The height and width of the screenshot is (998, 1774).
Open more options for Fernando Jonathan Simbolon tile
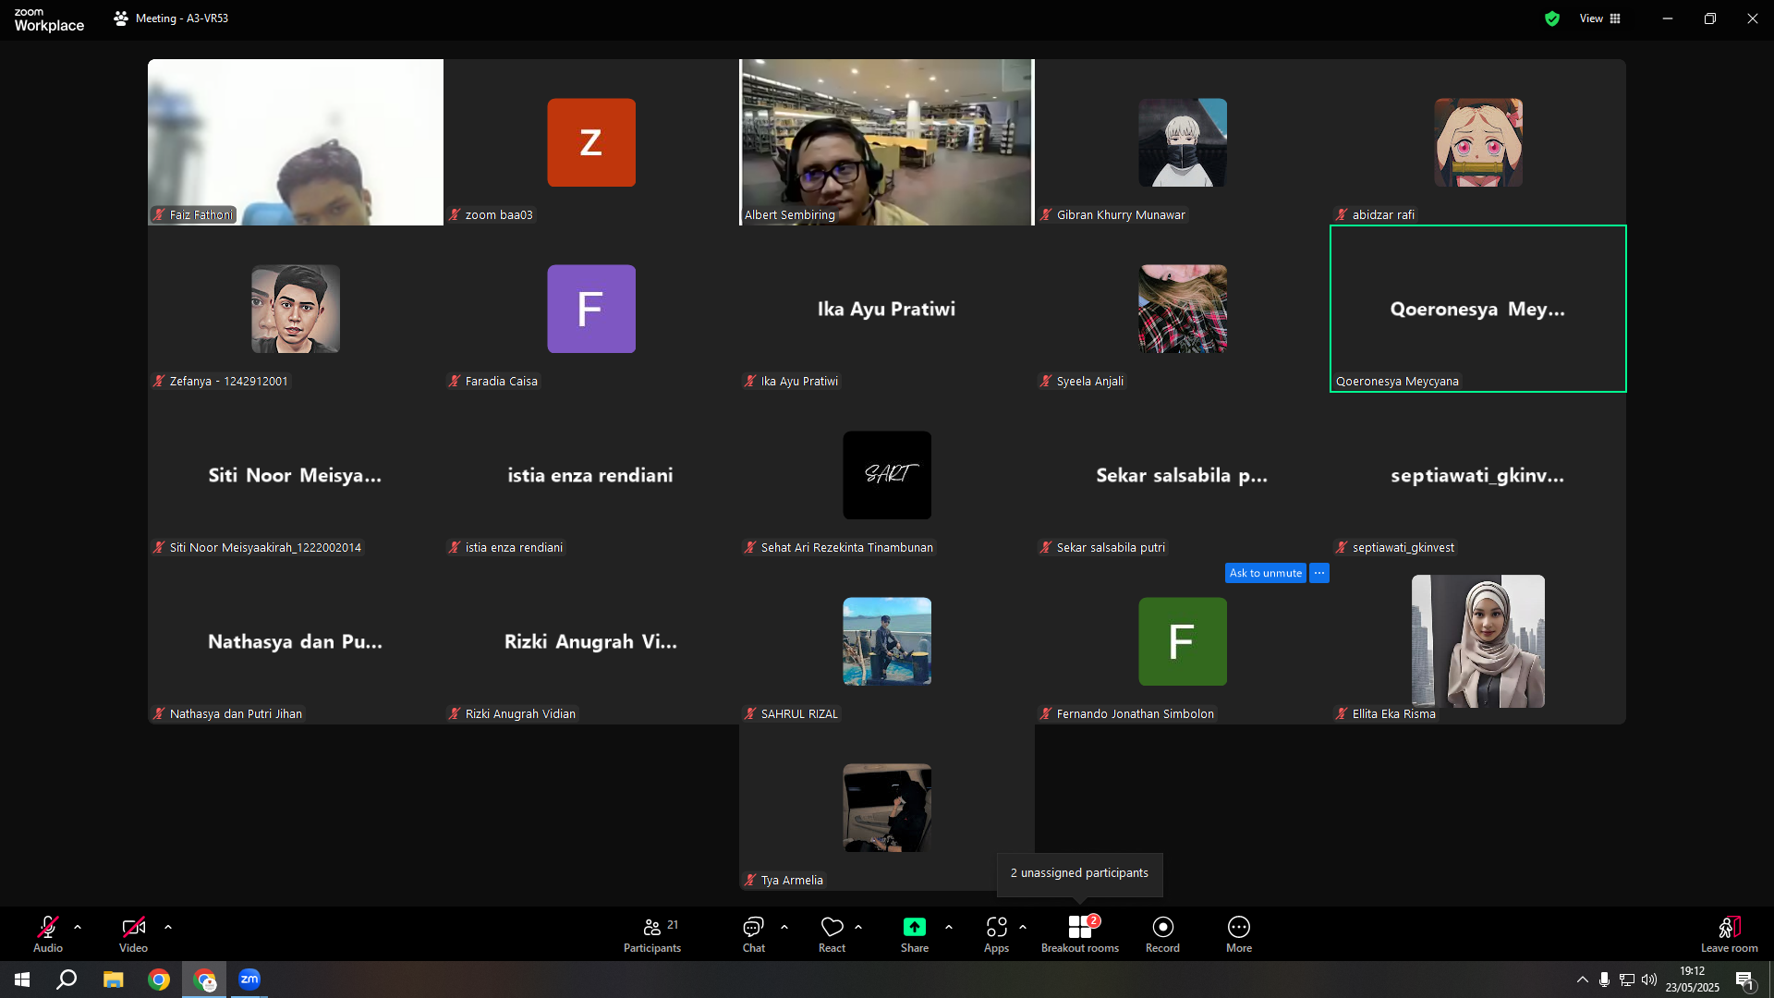[1319, 573]
